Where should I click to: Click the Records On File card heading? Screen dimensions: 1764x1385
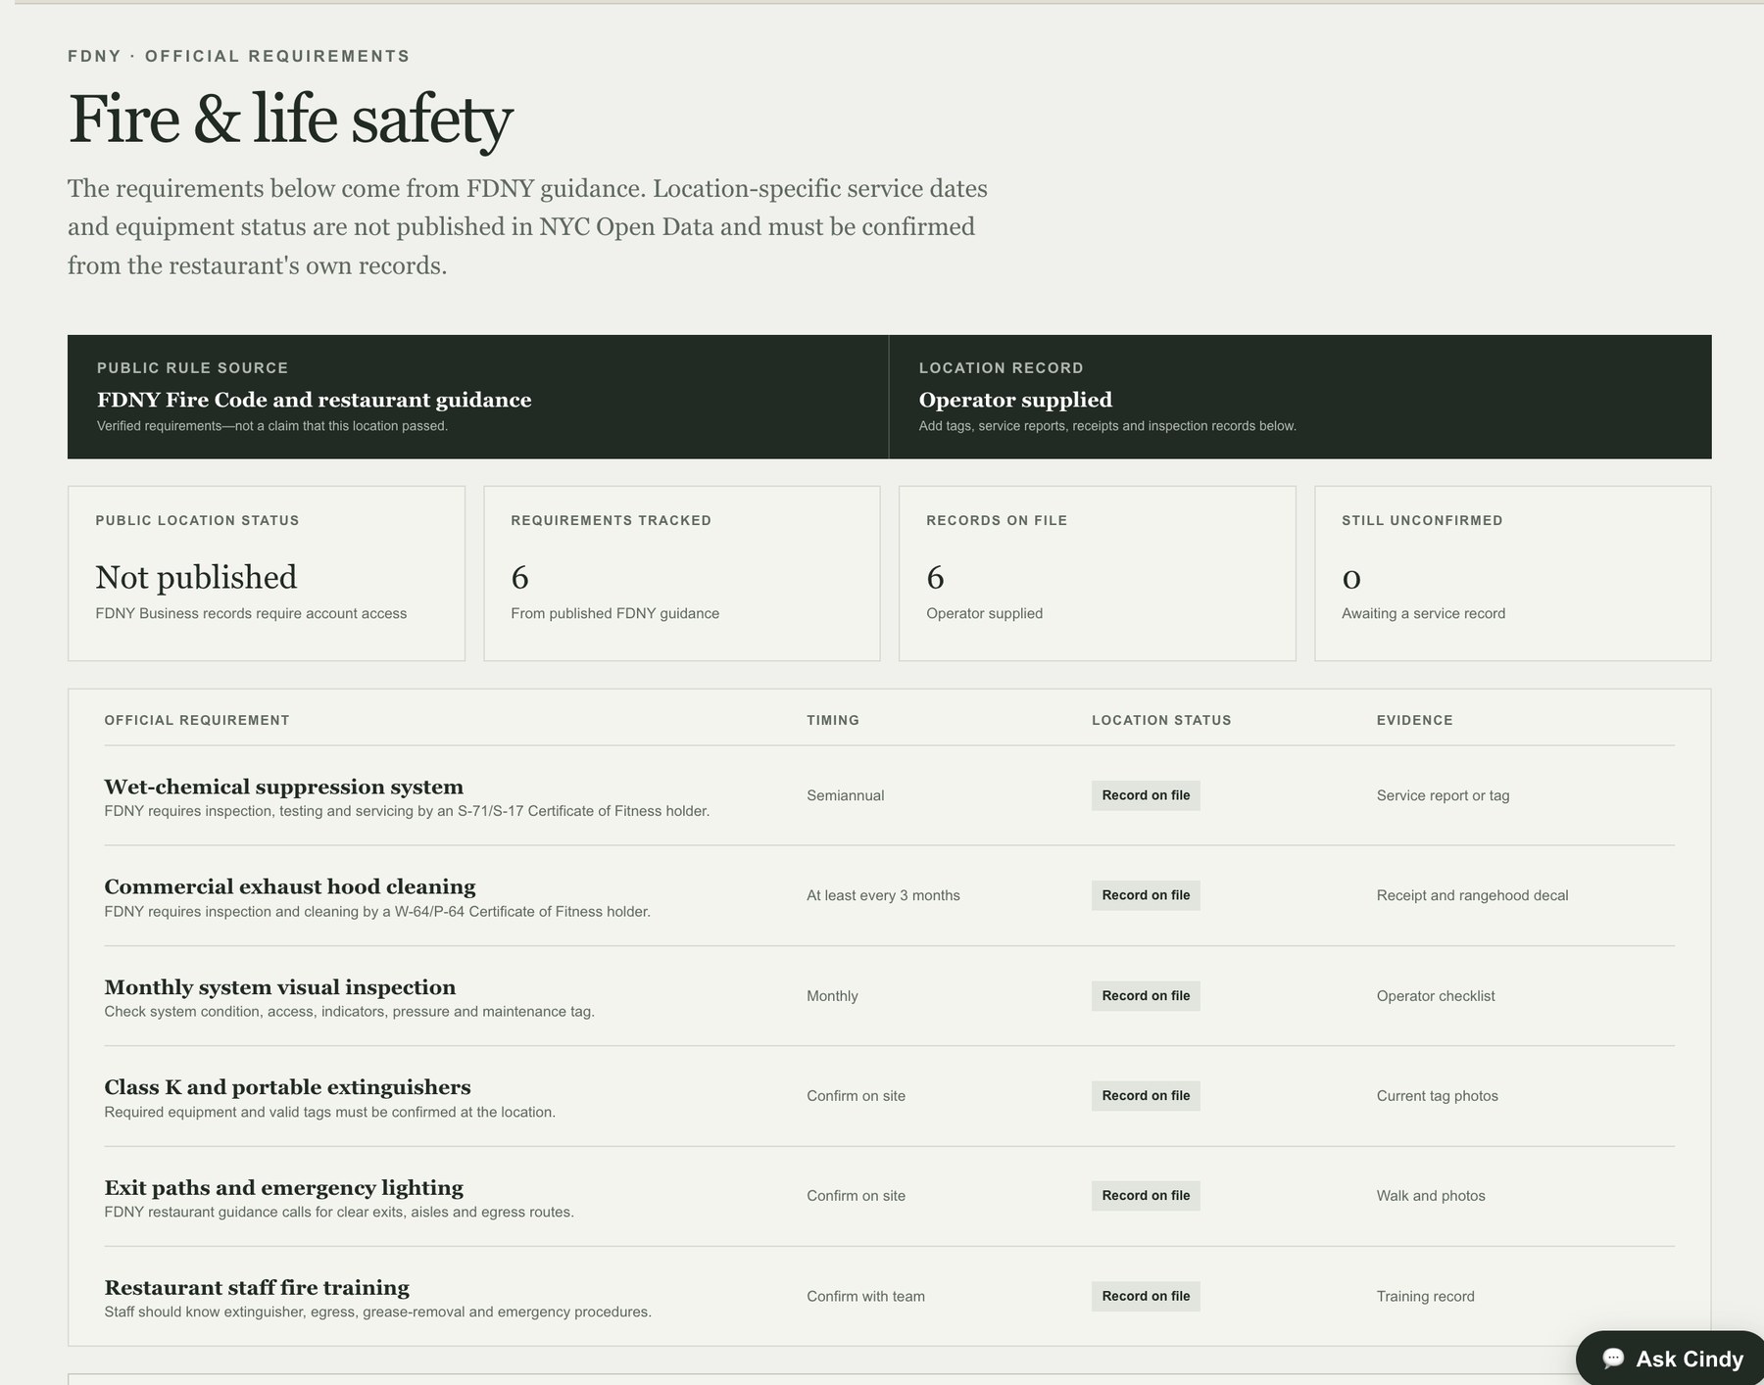tap(997, 520)
